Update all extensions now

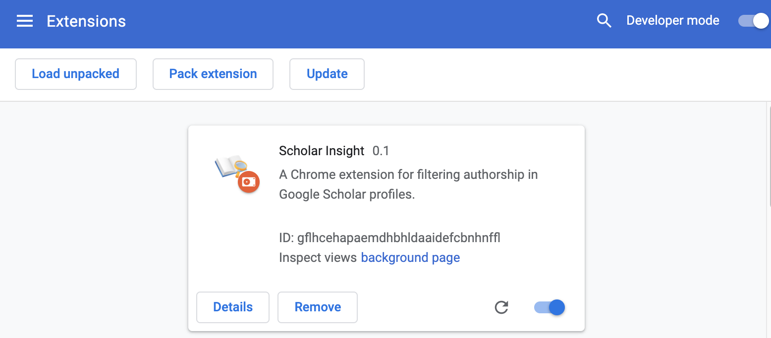(x=327, y=74)
